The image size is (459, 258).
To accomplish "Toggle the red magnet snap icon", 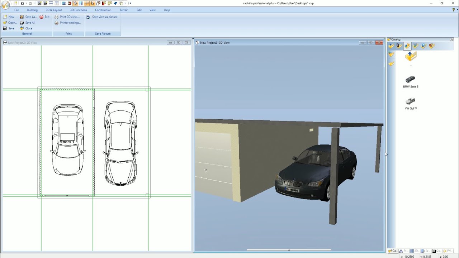I will 70,3.
